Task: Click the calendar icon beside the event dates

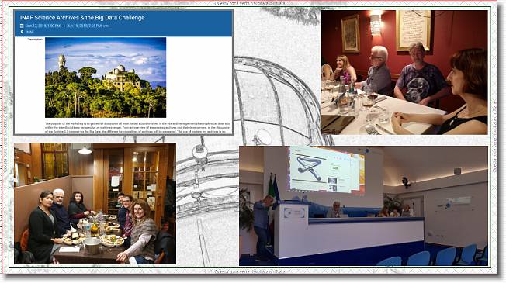Action: click(22, 26)
